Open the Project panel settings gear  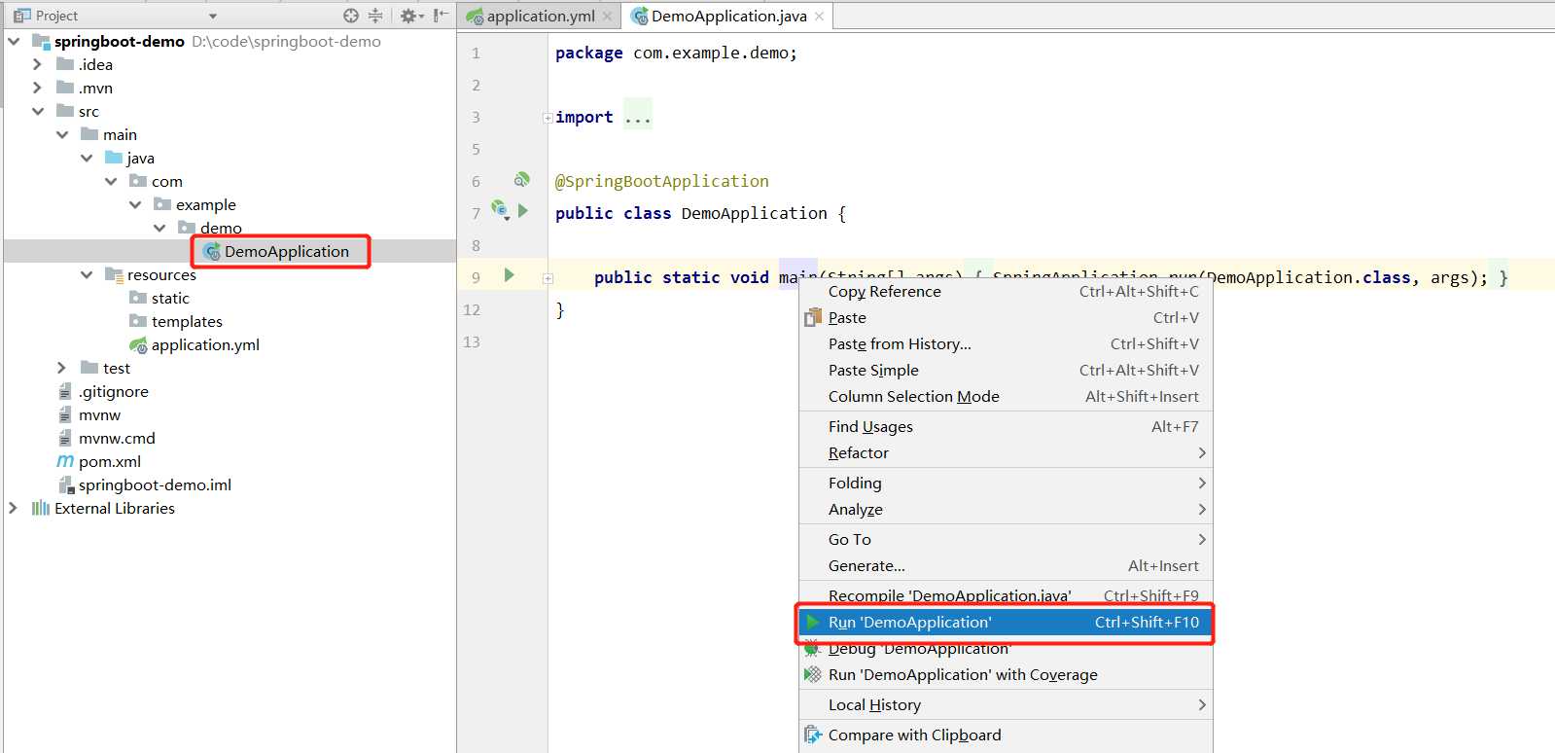coord(408,16)
